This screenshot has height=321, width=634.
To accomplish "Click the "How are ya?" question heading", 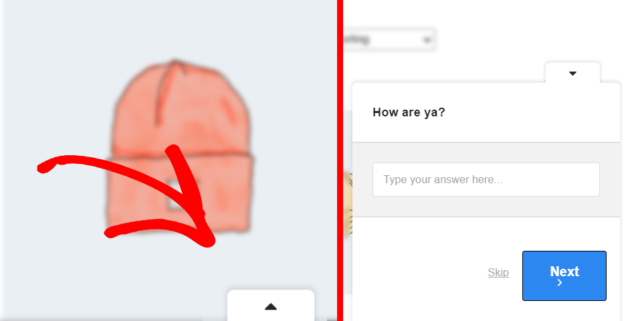I will point(409,112).
